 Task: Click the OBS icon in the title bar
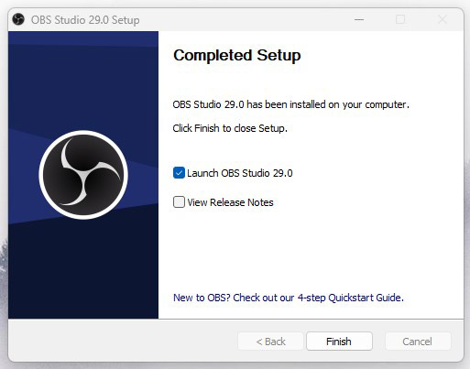(x=18, y=19)
